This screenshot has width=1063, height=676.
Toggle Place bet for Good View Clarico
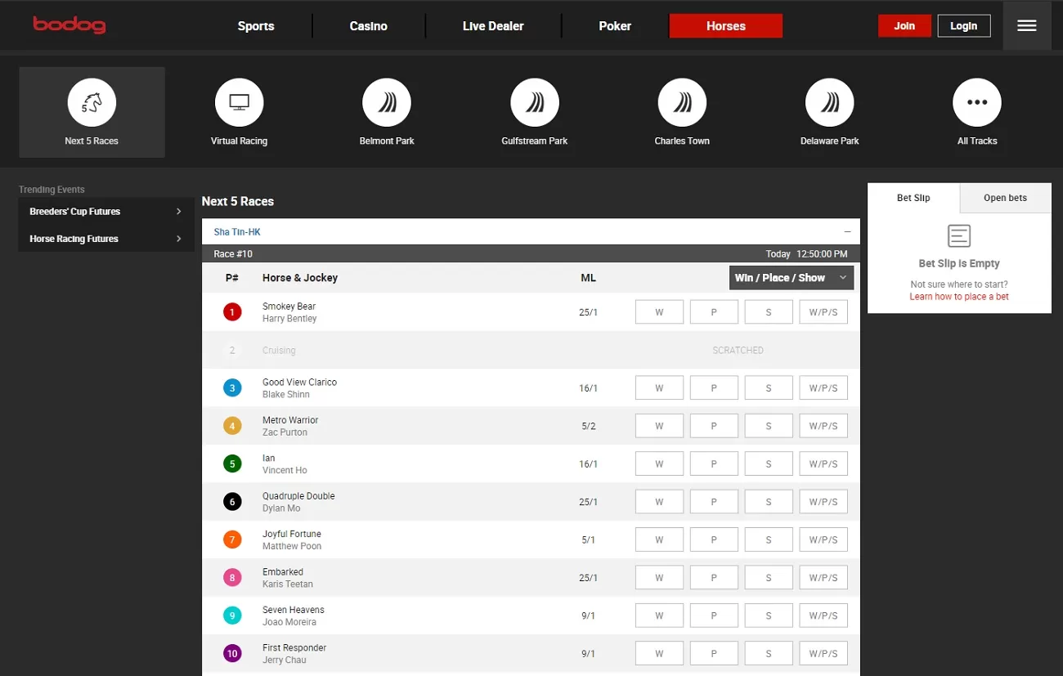714,388
